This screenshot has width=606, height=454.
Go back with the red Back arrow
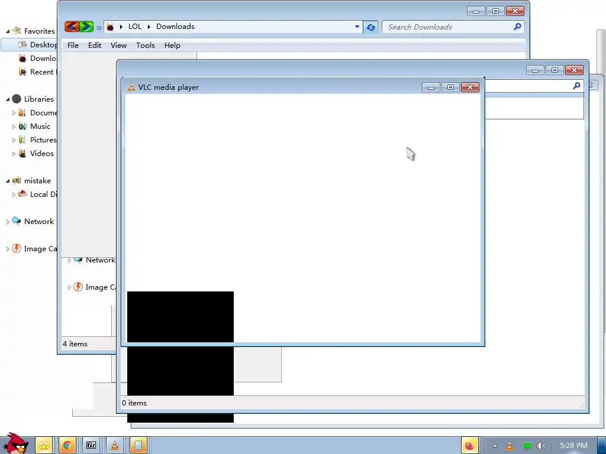coord(71,26)
